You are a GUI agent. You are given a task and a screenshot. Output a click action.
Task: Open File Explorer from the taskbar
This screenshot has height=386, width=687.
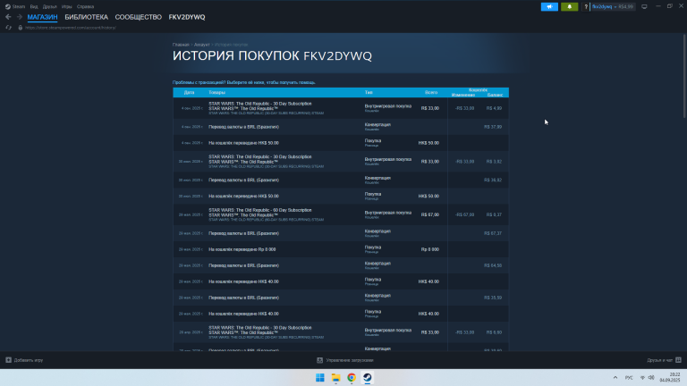[x=335, y=378]
